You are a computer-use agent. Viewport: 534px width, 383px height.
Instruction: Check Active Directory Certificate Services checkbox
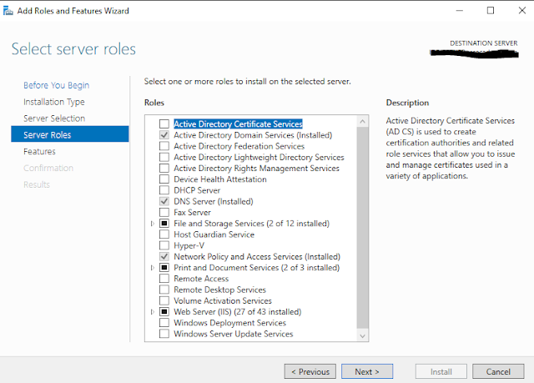pyautogui.click(x=164, y=123)
